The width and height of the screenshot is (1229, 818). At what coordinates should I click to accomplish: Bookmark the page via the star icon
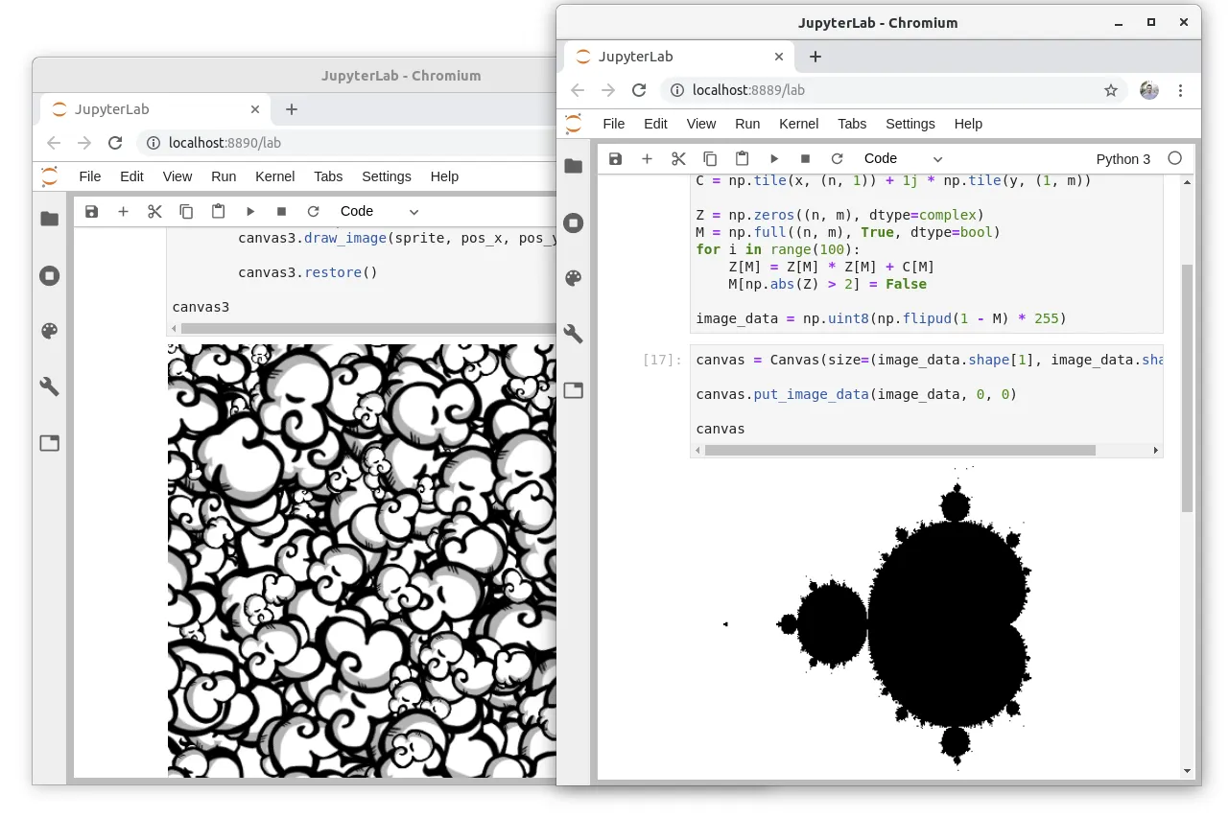(1110, 90)
